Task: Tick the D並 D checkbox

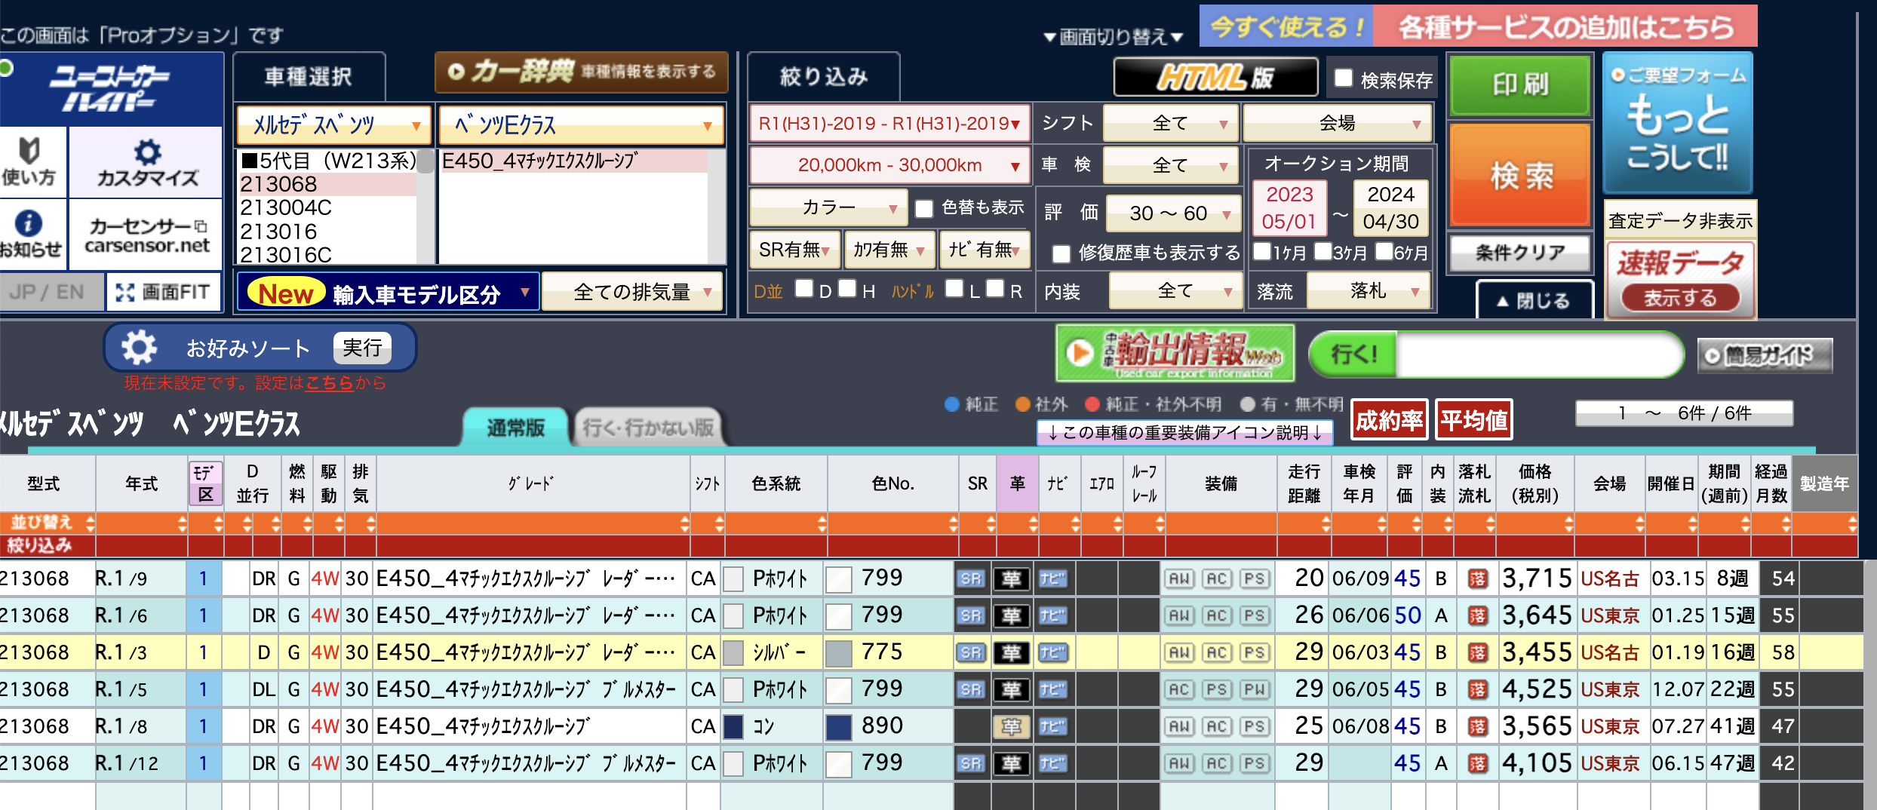Action: (x=804, y=288)
